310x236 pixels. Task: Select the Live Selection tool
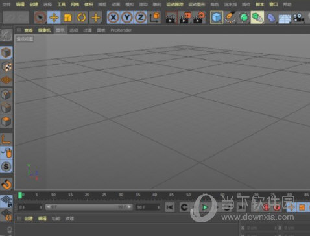(x=40, y=18)
